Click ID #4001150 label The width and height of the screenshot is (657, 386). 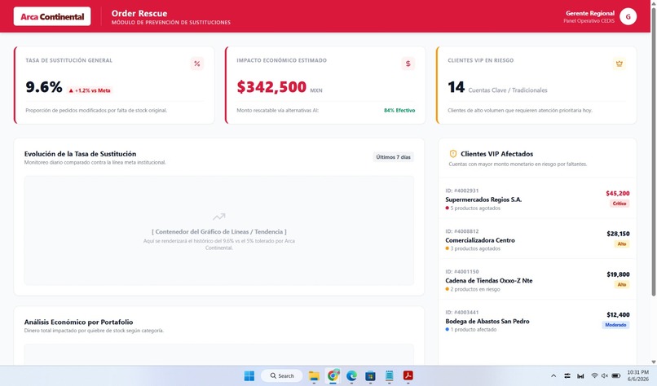(x=461, y=272)
